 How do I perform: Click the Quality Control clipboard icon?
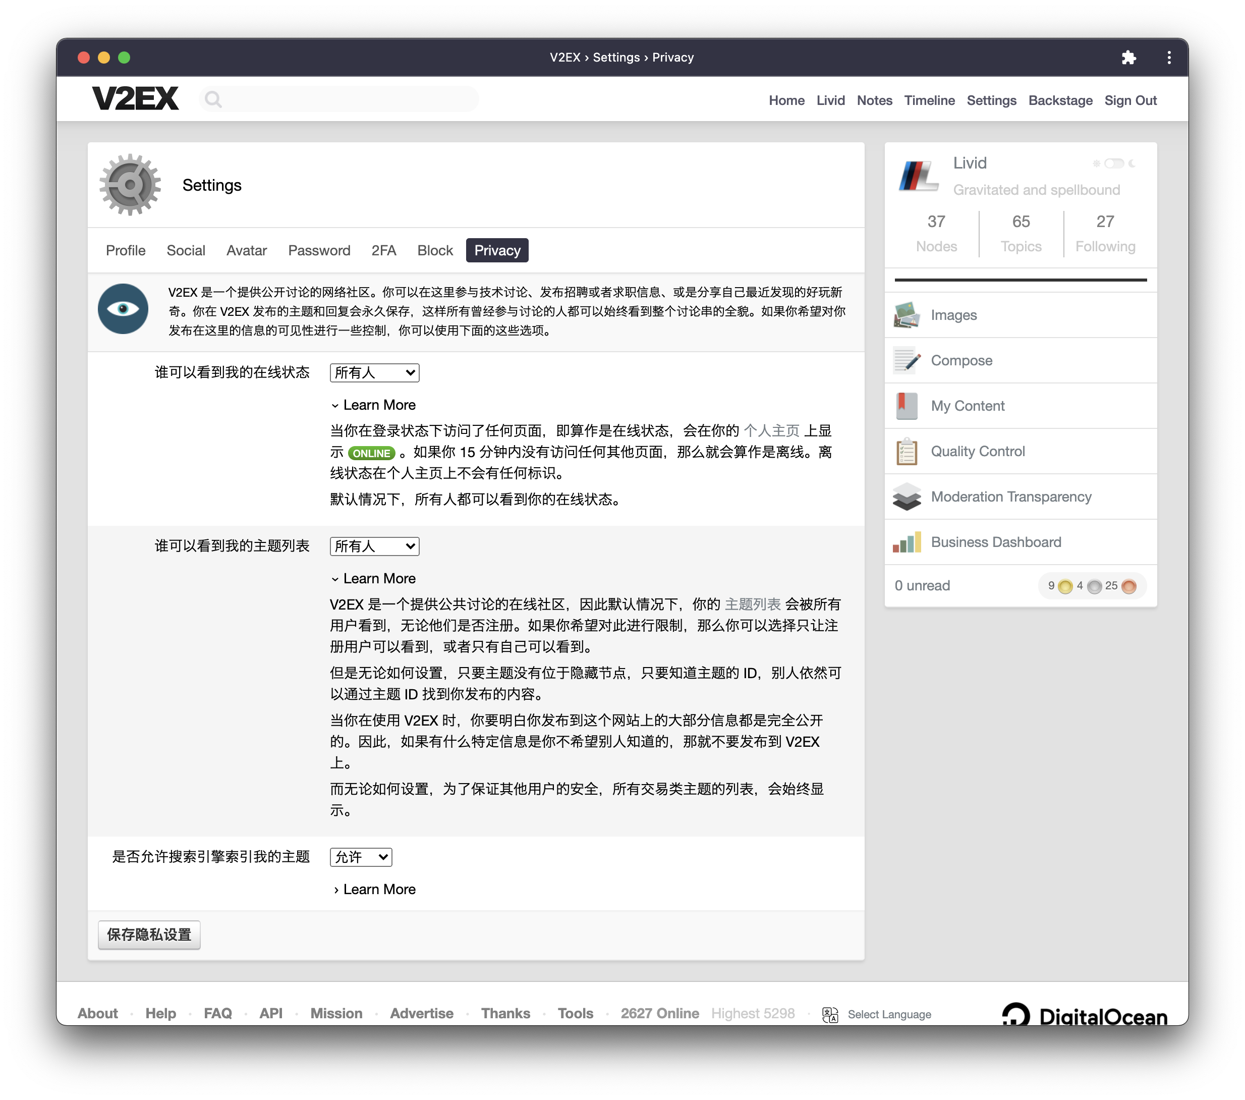[907, 451]
